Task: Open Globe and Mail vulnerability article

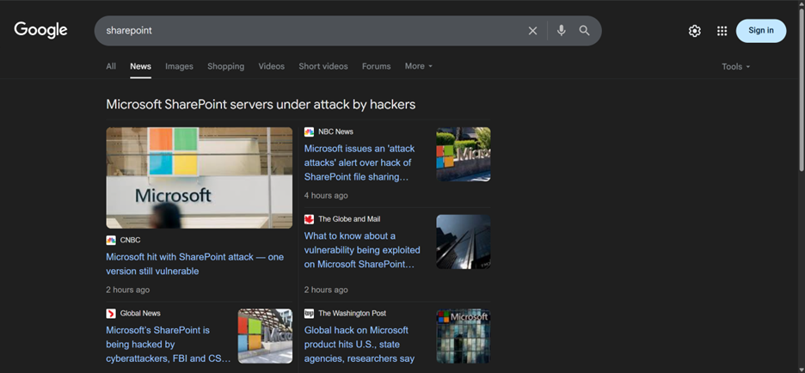Action: pos(362,250)
